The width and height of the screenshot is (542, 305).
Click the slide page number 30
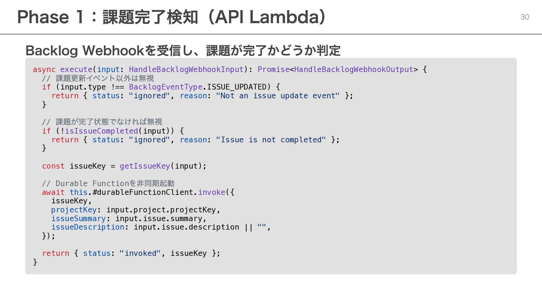[524, 17]
